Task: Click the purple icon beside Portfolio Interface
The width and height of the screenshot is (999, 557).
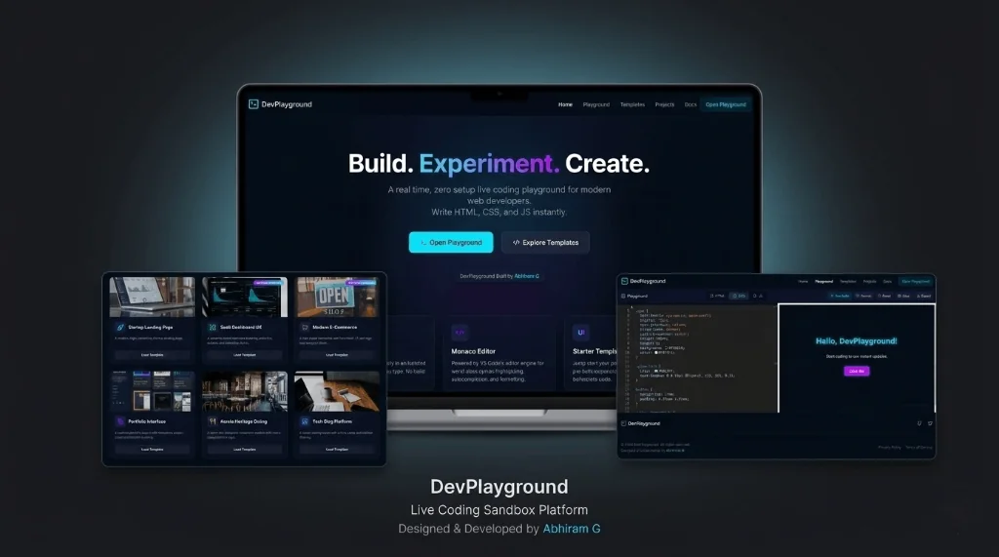Action: [120, 421]
